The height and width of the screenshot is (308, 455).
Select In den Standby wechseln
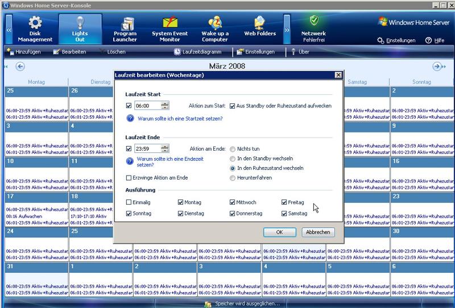(x=233, y=159)
